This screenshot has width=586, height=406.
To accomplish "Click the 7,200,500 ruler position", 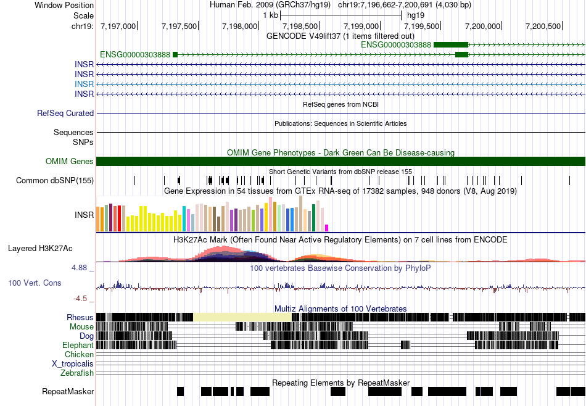I will click(x=543, y=26).
